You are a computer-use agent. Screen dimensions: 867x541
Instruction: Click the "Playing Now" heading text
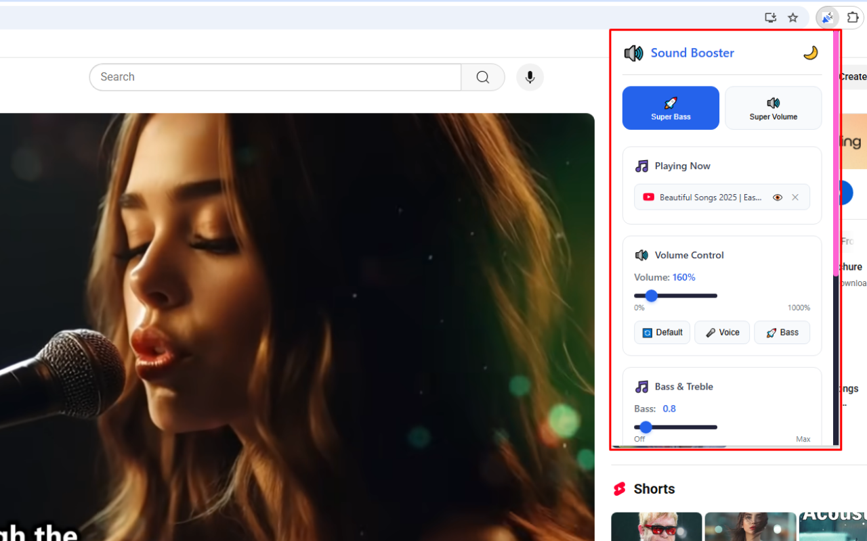[683, 166]
